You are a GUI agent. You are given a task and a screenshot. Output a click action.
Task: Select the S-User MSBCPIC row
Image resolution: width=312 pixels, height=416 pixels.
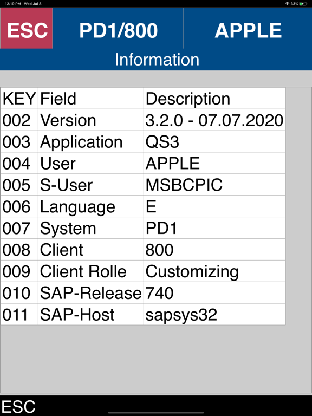[x=143, y=185]
